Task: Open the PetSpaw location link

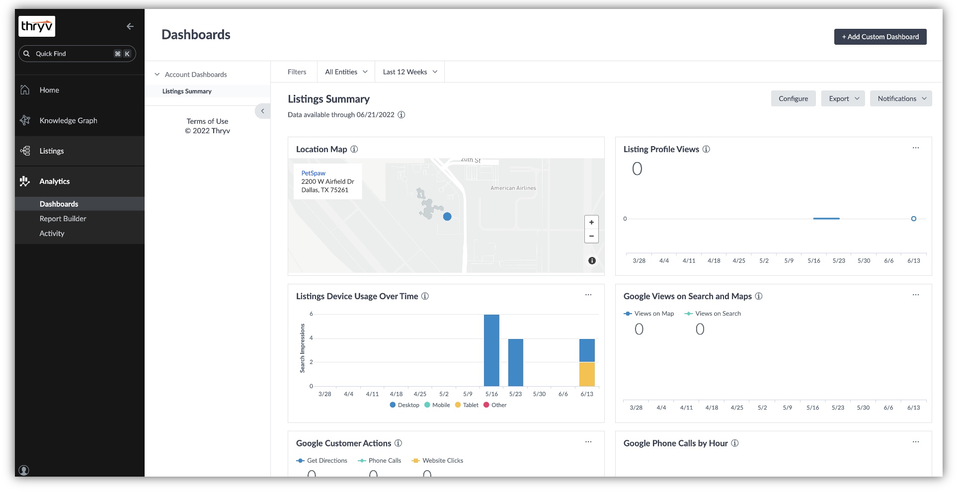Action: [x=314, y=173]
